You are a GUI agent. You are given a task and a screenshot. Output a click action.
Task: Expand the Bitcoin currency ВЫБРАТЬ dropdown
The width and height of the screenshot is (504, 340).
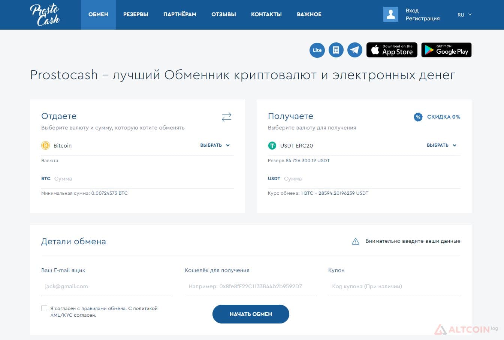(215, 145)
